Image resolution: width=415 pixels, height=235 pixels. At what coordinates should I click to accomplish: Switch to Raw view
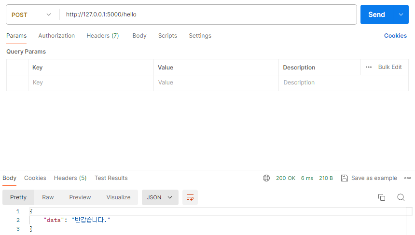pyautogui.click(x=48, y=197)
